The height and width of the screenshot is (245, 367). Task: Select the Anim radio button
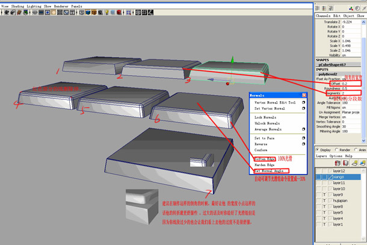[x=356, y=150]
